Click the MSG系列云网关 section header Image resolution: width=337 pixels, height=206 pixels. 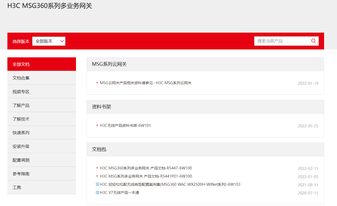(x=205, y=64)
